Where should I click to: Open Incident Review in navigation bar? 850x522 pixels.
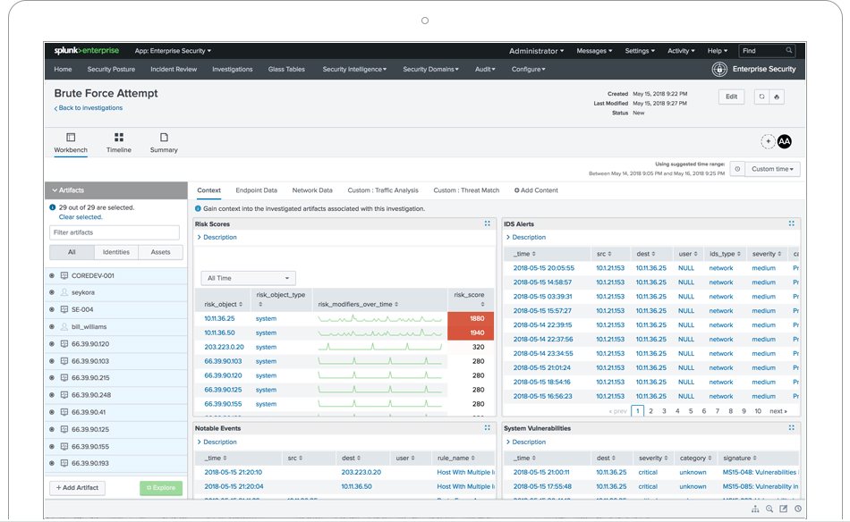174,70
